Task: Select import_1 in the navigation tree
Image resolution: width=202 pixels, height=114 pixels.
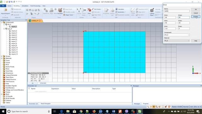Action: pyautogui.click(x=14, y=27)
